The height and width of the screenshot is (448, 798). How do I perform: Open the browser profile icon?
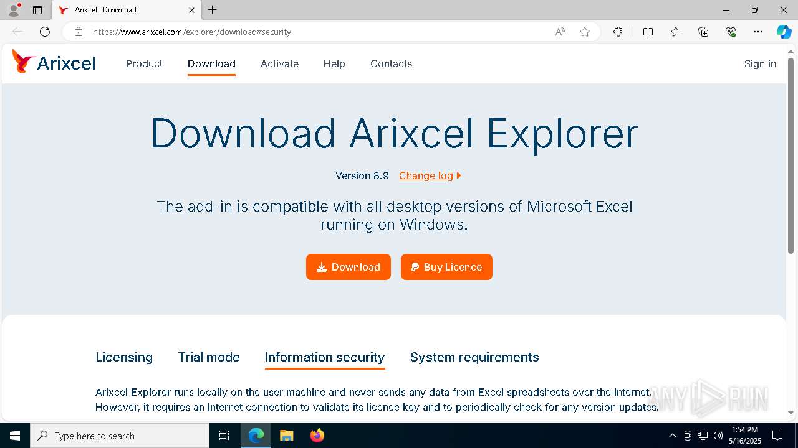(14, 10)
